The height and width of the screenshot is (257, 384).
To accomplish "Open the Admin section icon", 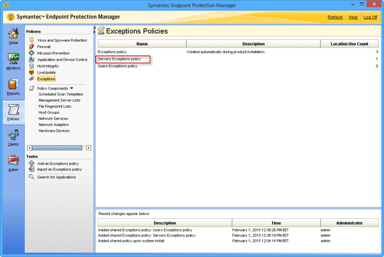I will (x=13, y=162).
